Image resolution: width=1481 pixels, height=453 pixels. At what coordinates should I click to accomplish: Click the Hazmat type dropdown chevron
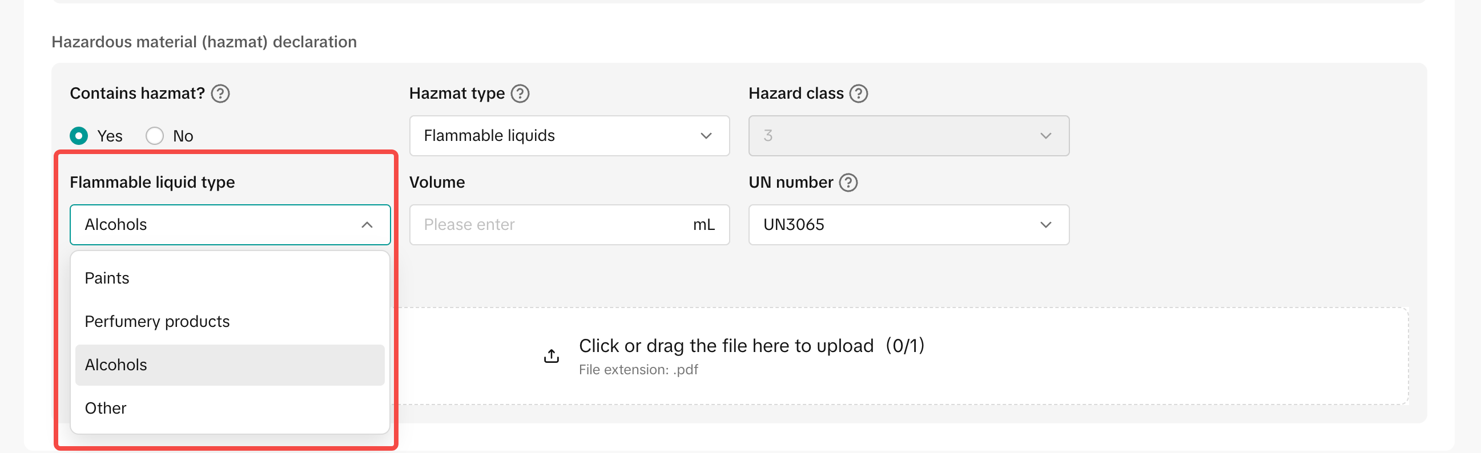tap(706, 136)
